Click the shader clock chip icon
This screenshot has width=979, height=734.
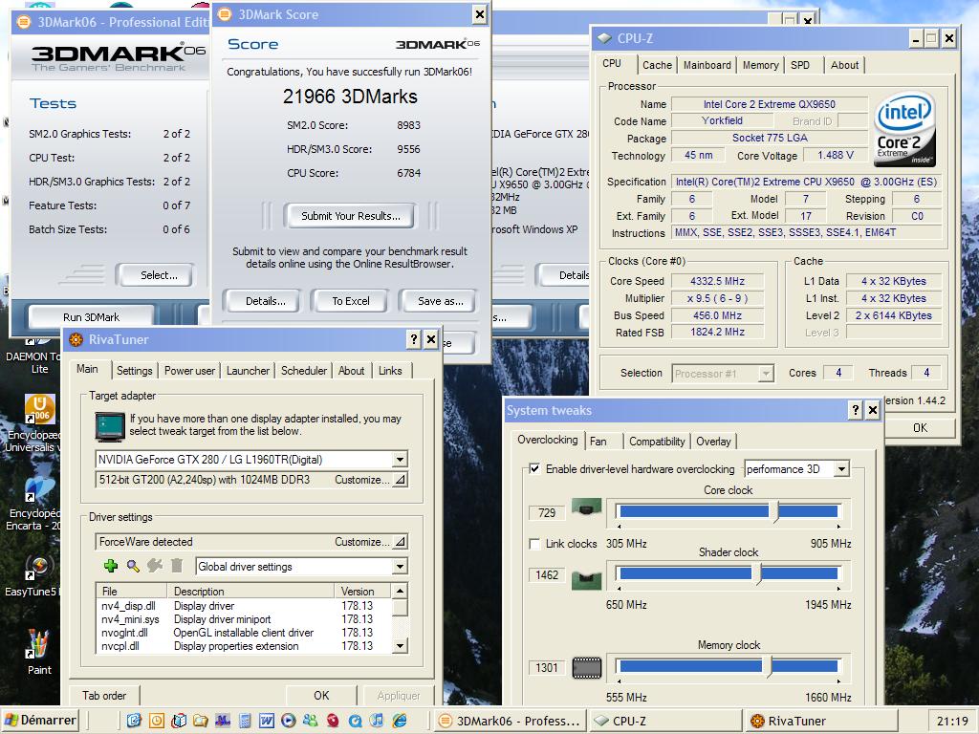[x=586, y=579]
